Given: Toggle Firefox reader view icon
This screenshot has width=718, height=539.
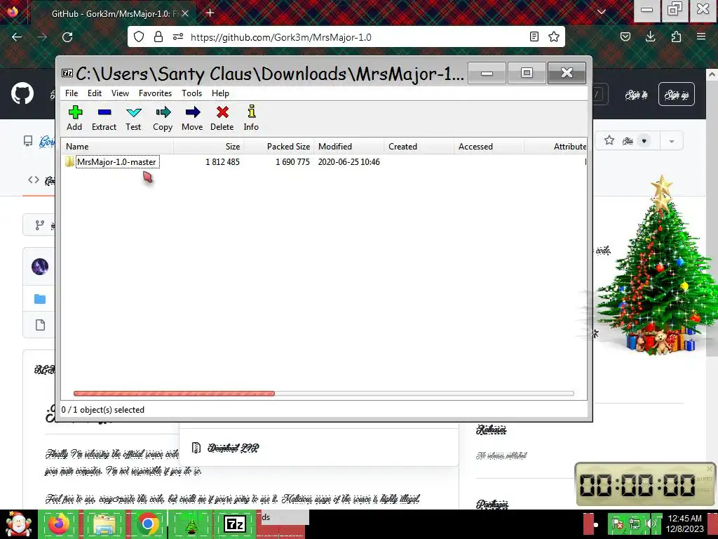Looking at the screenshot, I should click(534, 36).
